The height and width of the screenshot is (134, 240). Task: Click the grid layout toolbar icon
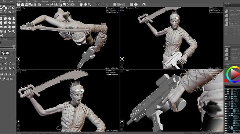(131, 5)
